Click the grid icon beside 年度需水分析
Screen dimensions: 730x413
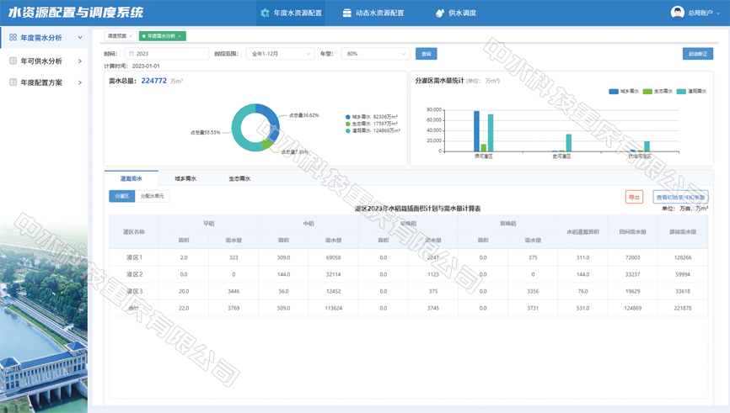click(x=13, y=38)
